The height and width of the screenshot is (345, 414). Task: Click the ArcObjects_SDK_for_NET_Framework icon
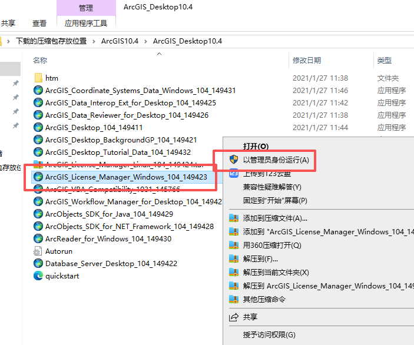tap(38, 226)
